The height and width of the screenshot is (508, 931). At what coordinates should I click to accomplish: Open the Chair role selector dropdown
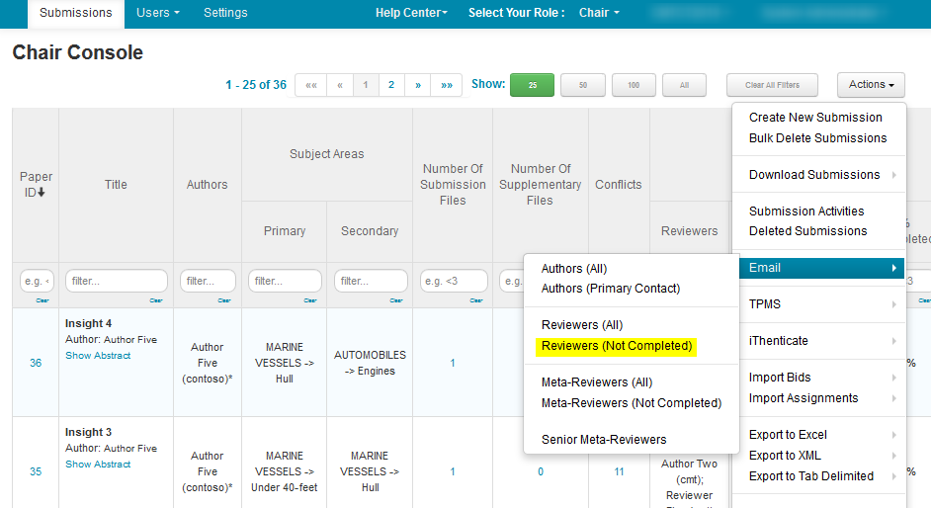(599, 13)
